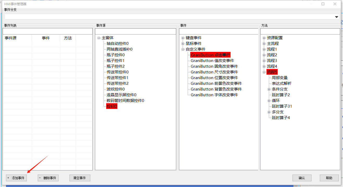Select GraniButton 尺寸改变事件

[x=214, y=72]
